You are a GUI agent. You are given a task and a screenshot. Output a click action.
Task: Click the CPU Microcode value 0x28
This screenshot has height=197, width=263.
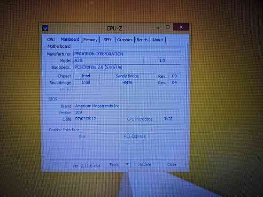168,119
